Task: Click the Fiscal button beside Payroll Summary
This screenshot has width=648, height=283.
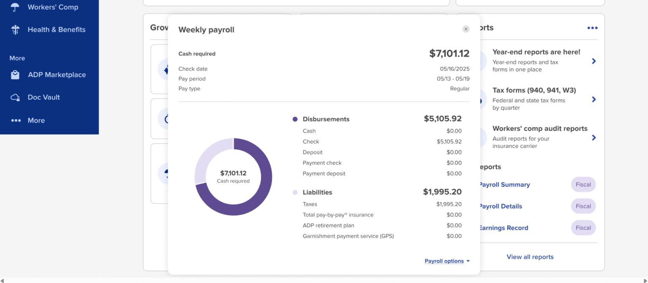Action: tap(583, 184)
